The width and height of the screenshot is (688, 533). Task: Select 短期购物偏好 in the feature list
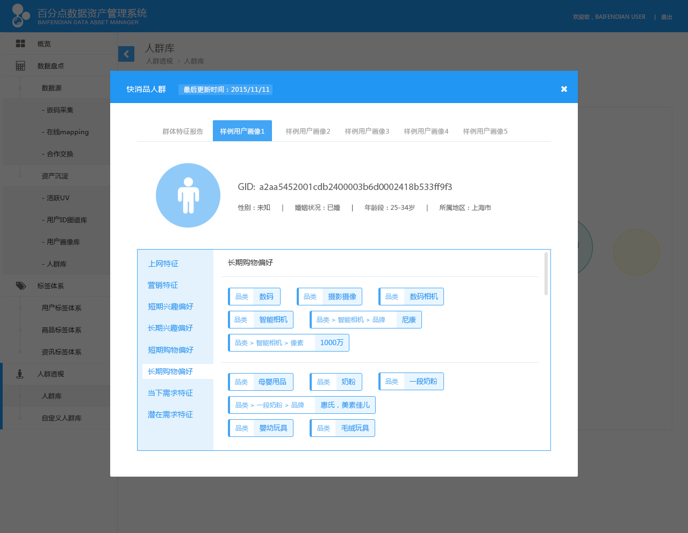coord(170,350)
